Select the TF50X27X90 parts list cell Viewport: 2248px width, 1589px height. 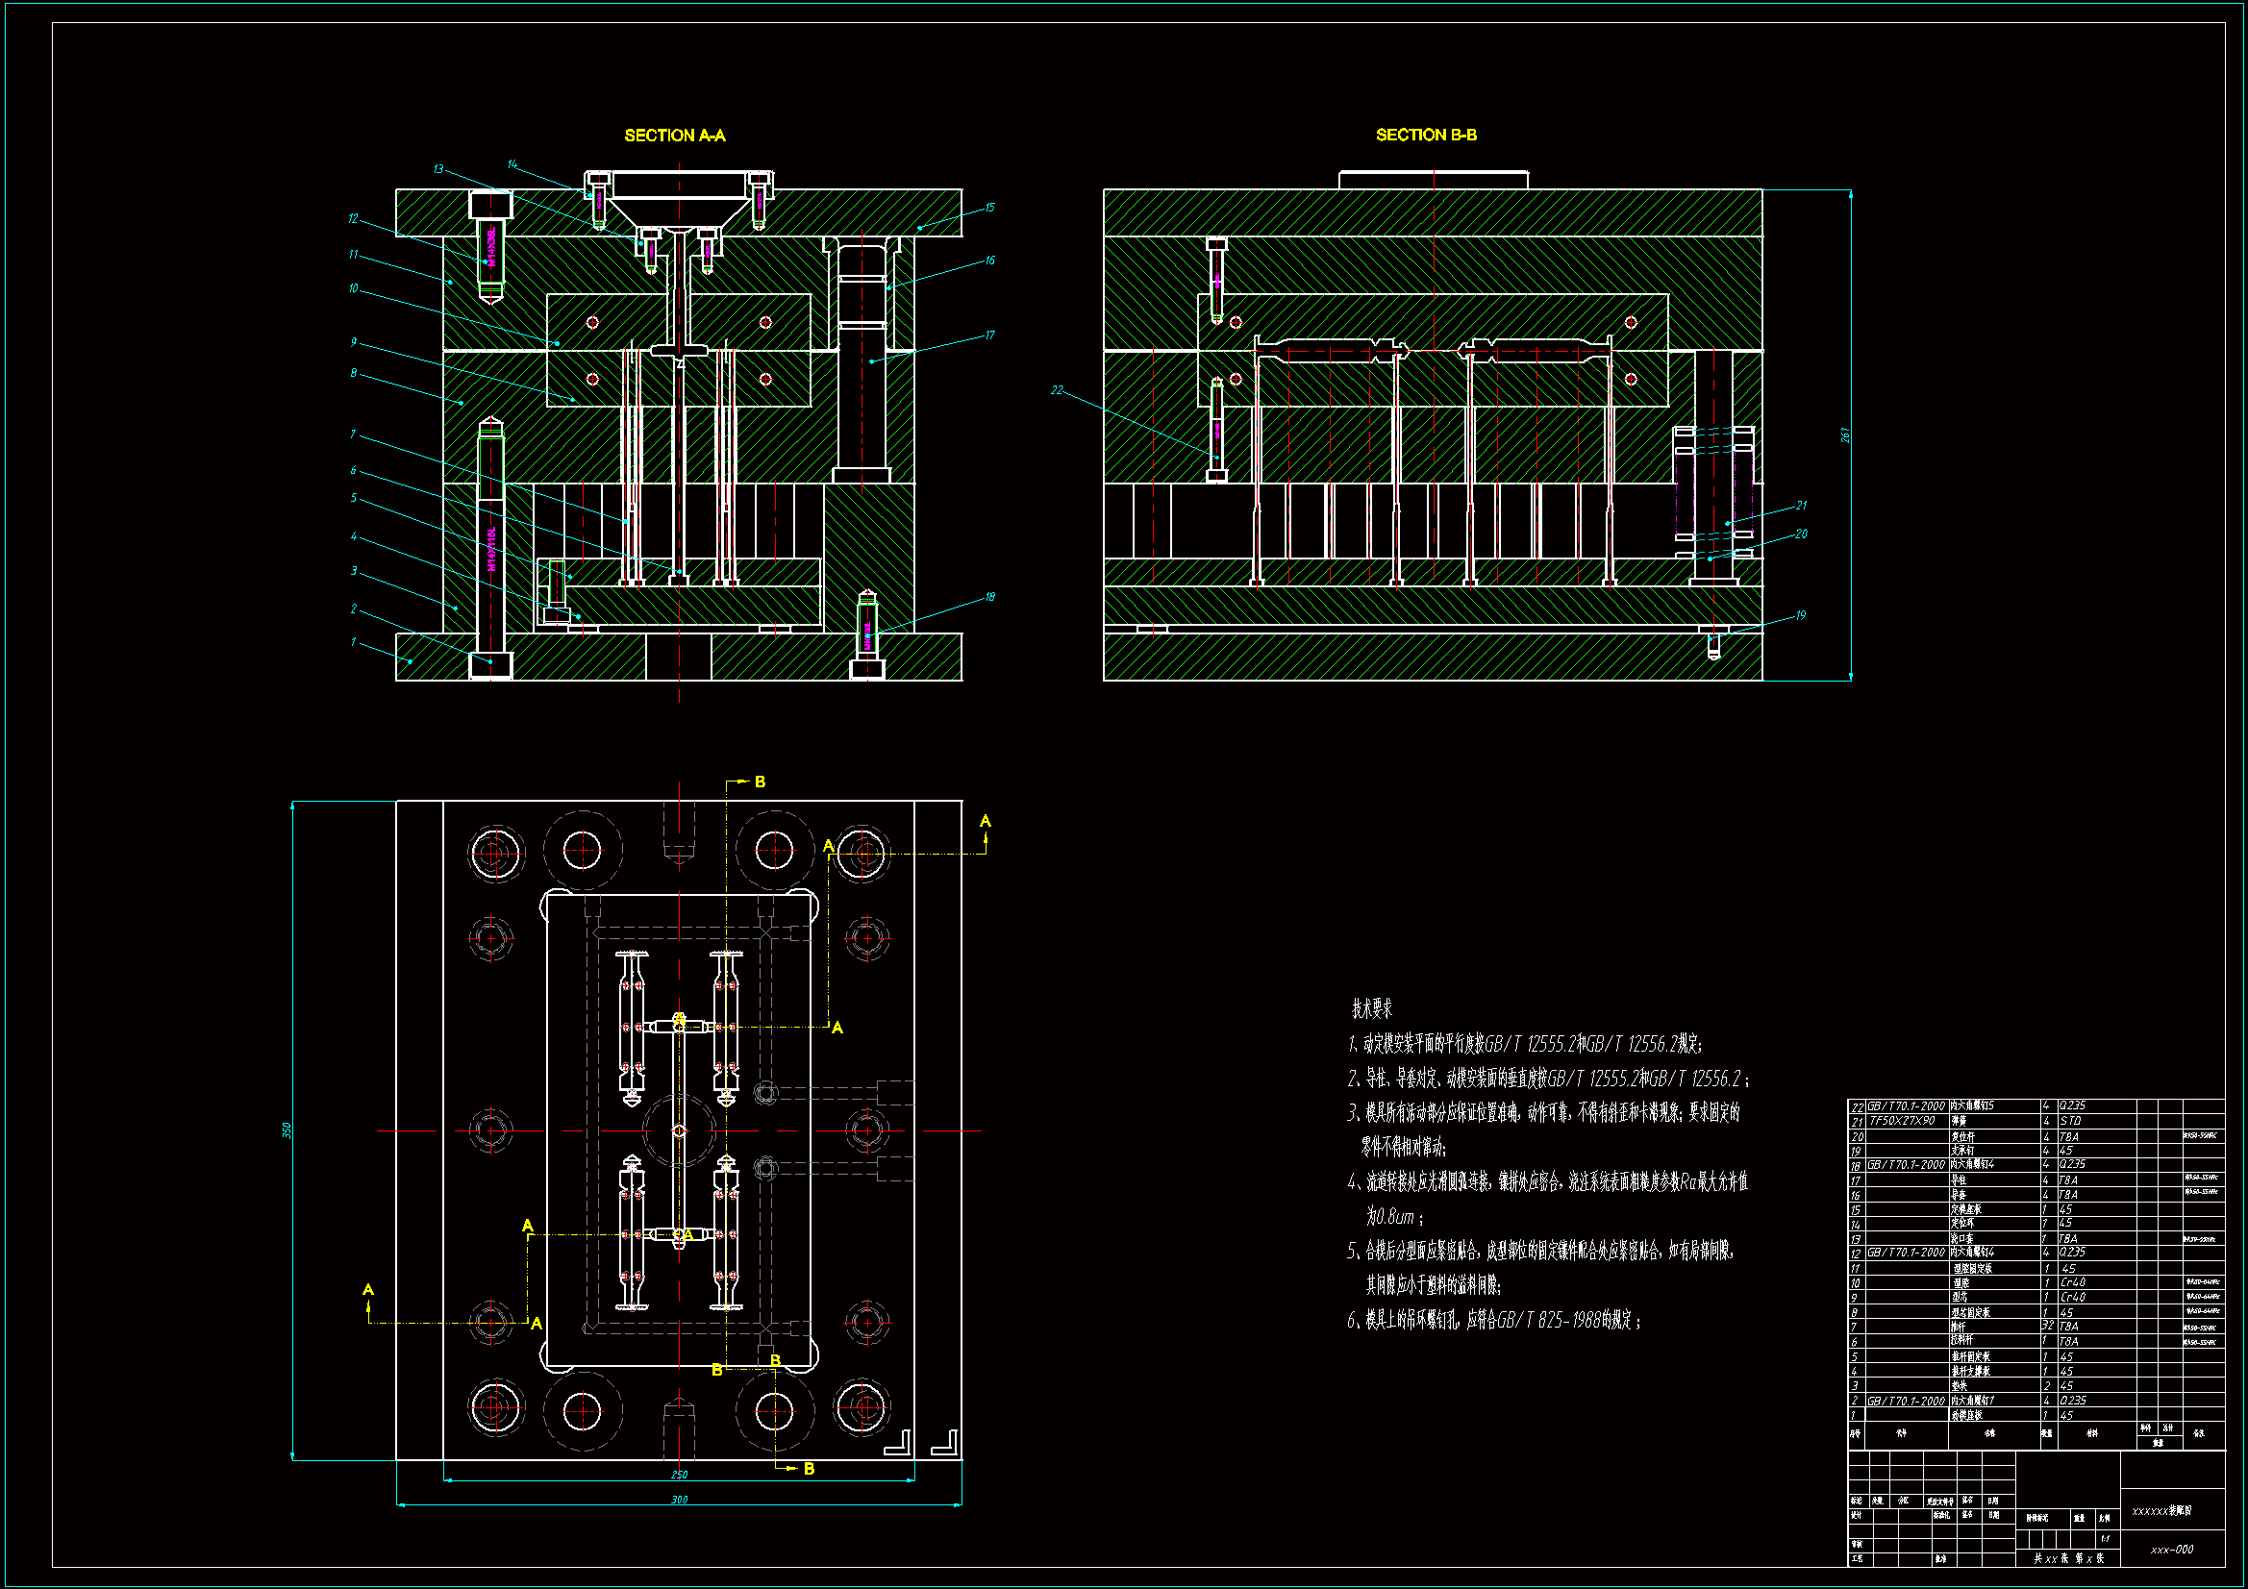(x=1903, y=1120)
